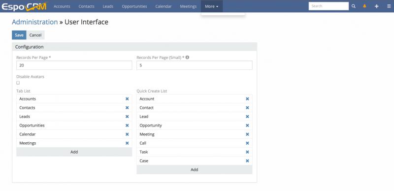Click the Records Per Page (Small) info icon

coord(187,57)
